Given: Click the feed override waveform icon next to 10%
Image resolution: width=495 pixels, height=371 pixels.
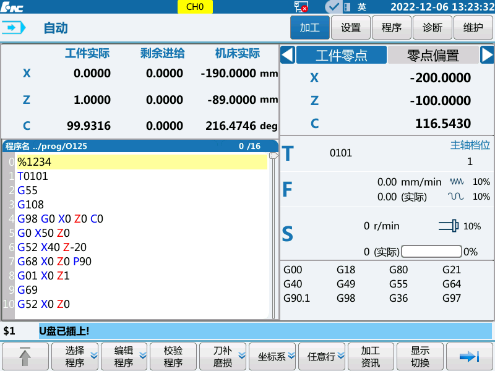Looking at the screenshot, I should tap(457, 181).
